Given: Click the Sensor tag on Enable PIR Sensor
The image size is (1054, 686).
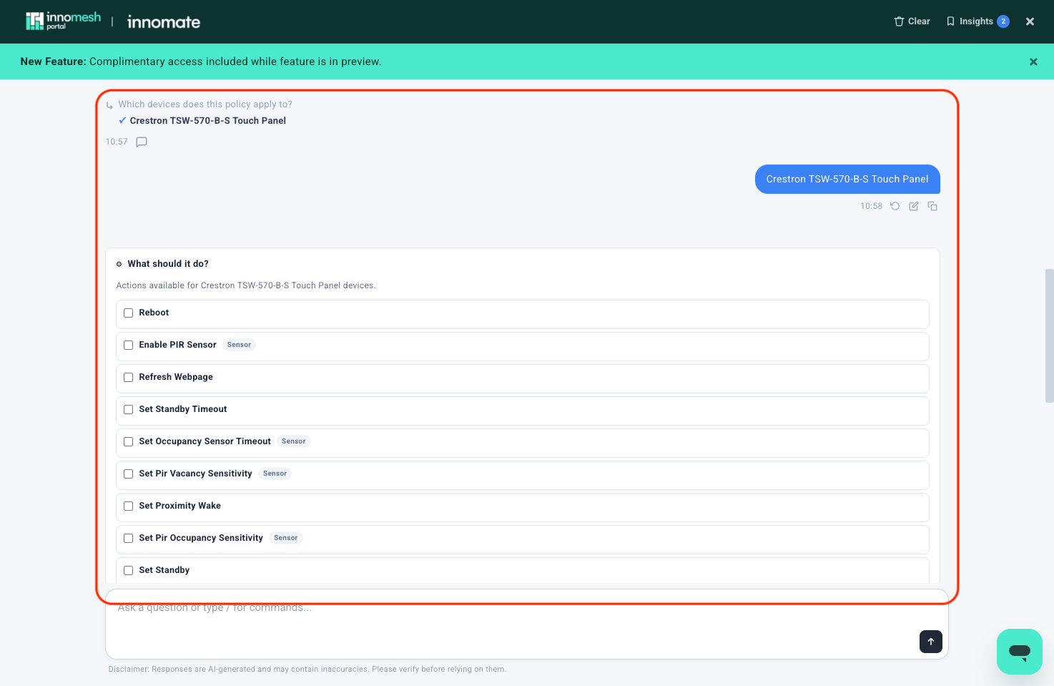Looking at the screenshot, I should click(239, 345).
